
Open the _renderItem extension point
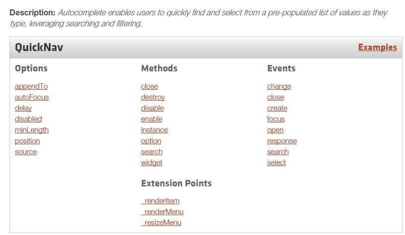[160, 201]
